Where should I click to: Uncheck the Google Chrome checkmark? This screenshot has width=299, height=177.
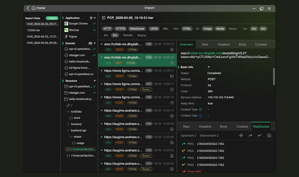click(x=94, y=23)
